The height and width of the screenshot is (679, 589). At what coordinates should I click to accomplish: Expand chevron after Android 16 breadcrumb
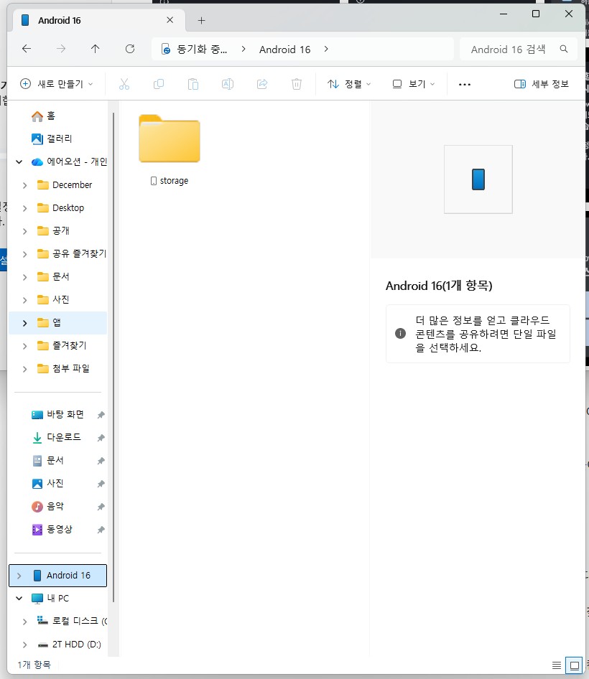pyautogui.click(x=326, y=49)
